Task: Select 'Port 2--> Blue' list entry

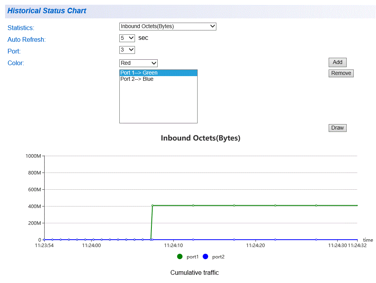Action: (x=158, y=79)
